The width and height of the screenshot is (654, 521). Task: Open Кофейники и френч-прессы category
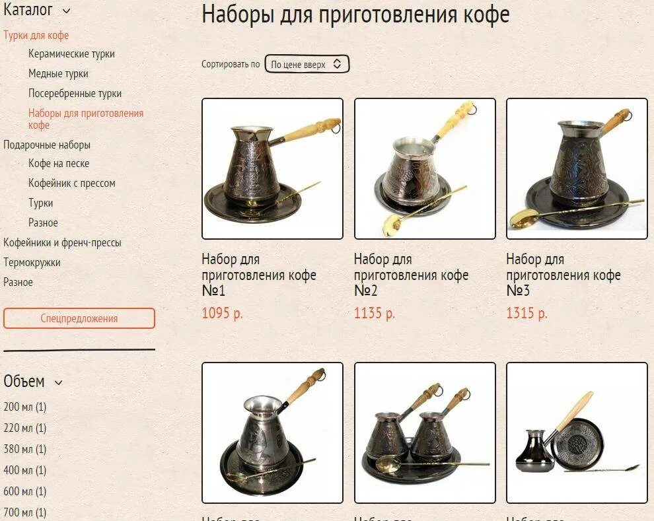[x=62, y=242]
